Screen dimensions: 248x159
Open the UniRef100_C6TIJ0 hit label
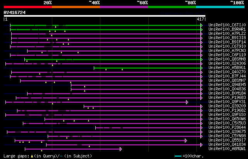pyautogui.click(x=227, y=25)
